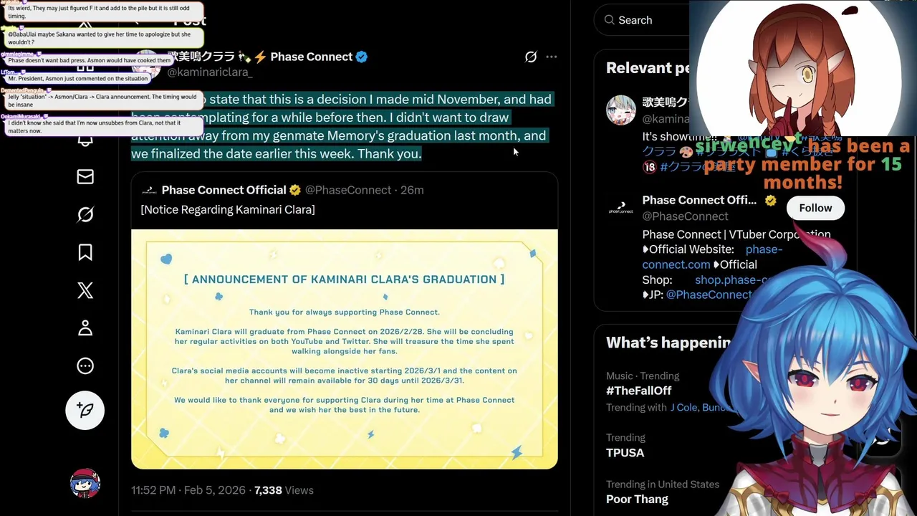Open Poor Thang trending topic
The width and height of the screenshot is (917, 516).
(637, 499)
